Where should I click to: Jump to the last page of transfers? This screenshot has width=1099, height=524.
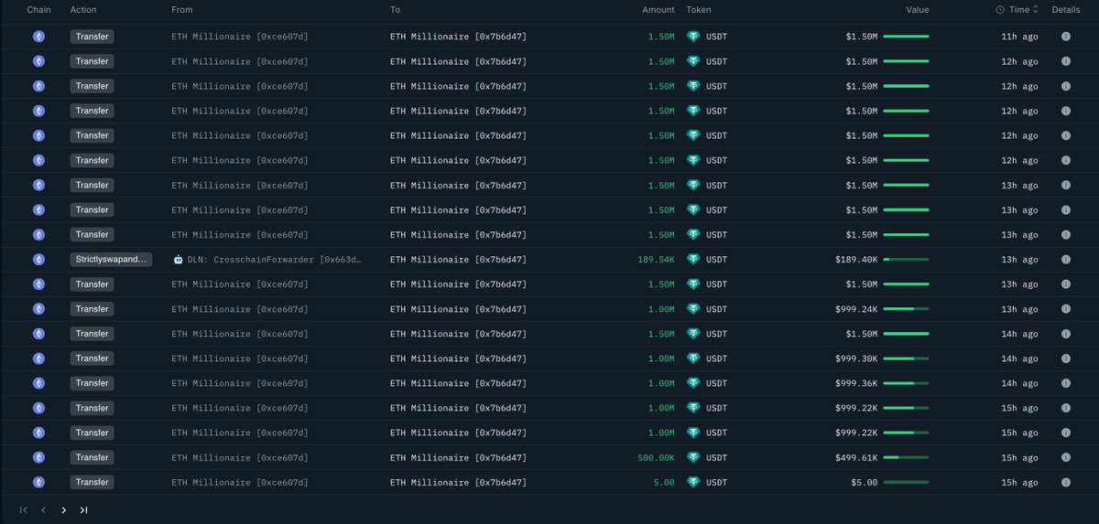[83, 510]
